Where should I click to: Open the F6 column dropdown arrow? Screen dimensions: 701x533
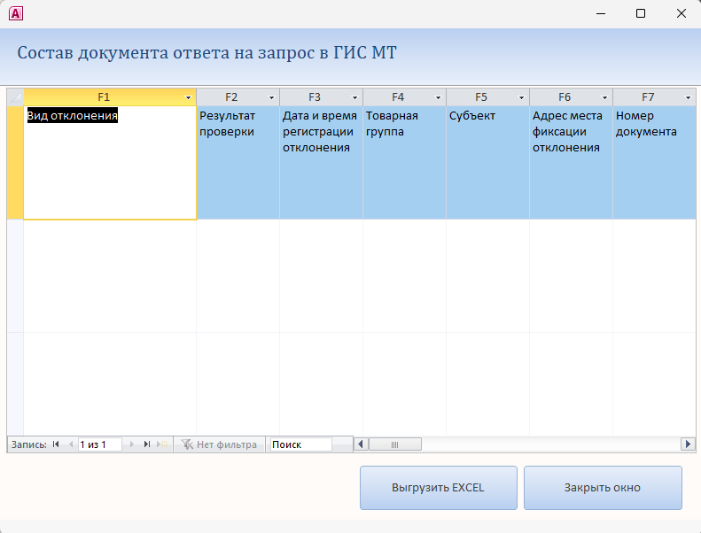click(x=605, y=97)
